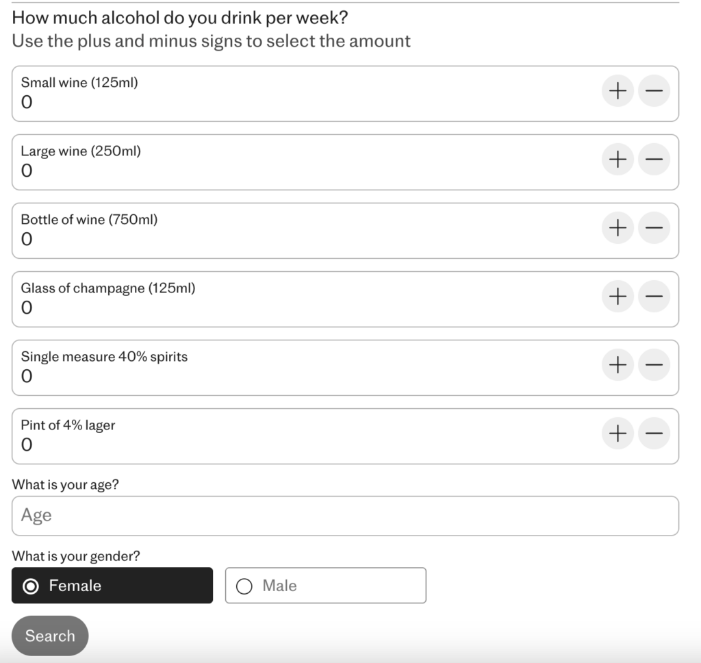Add one Large wine (250ml) with plus
Viewport: 701px width, 663px height.
coord(617,160)
